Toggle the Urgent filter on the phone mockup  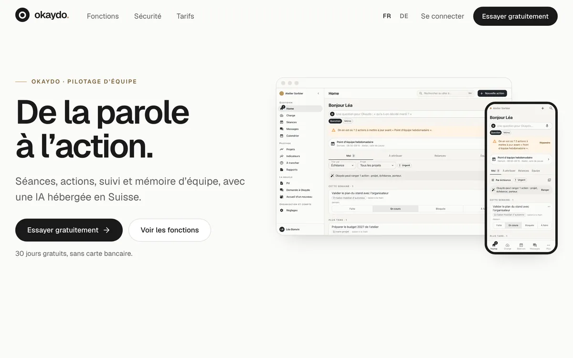tap(520, 180)
